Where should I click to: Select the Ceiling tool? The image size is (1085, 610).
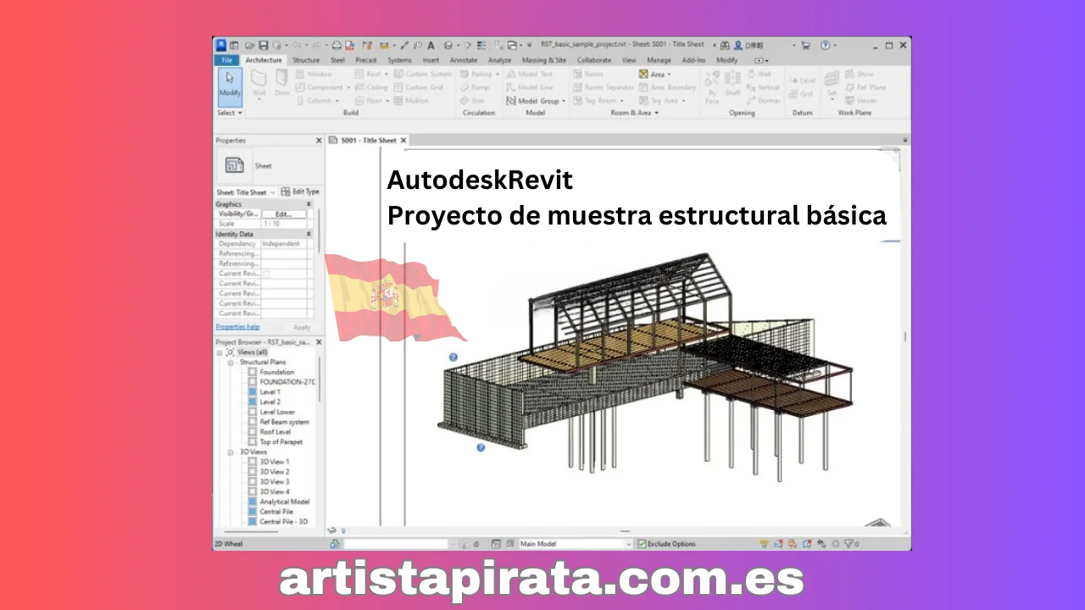pos(371,87)
